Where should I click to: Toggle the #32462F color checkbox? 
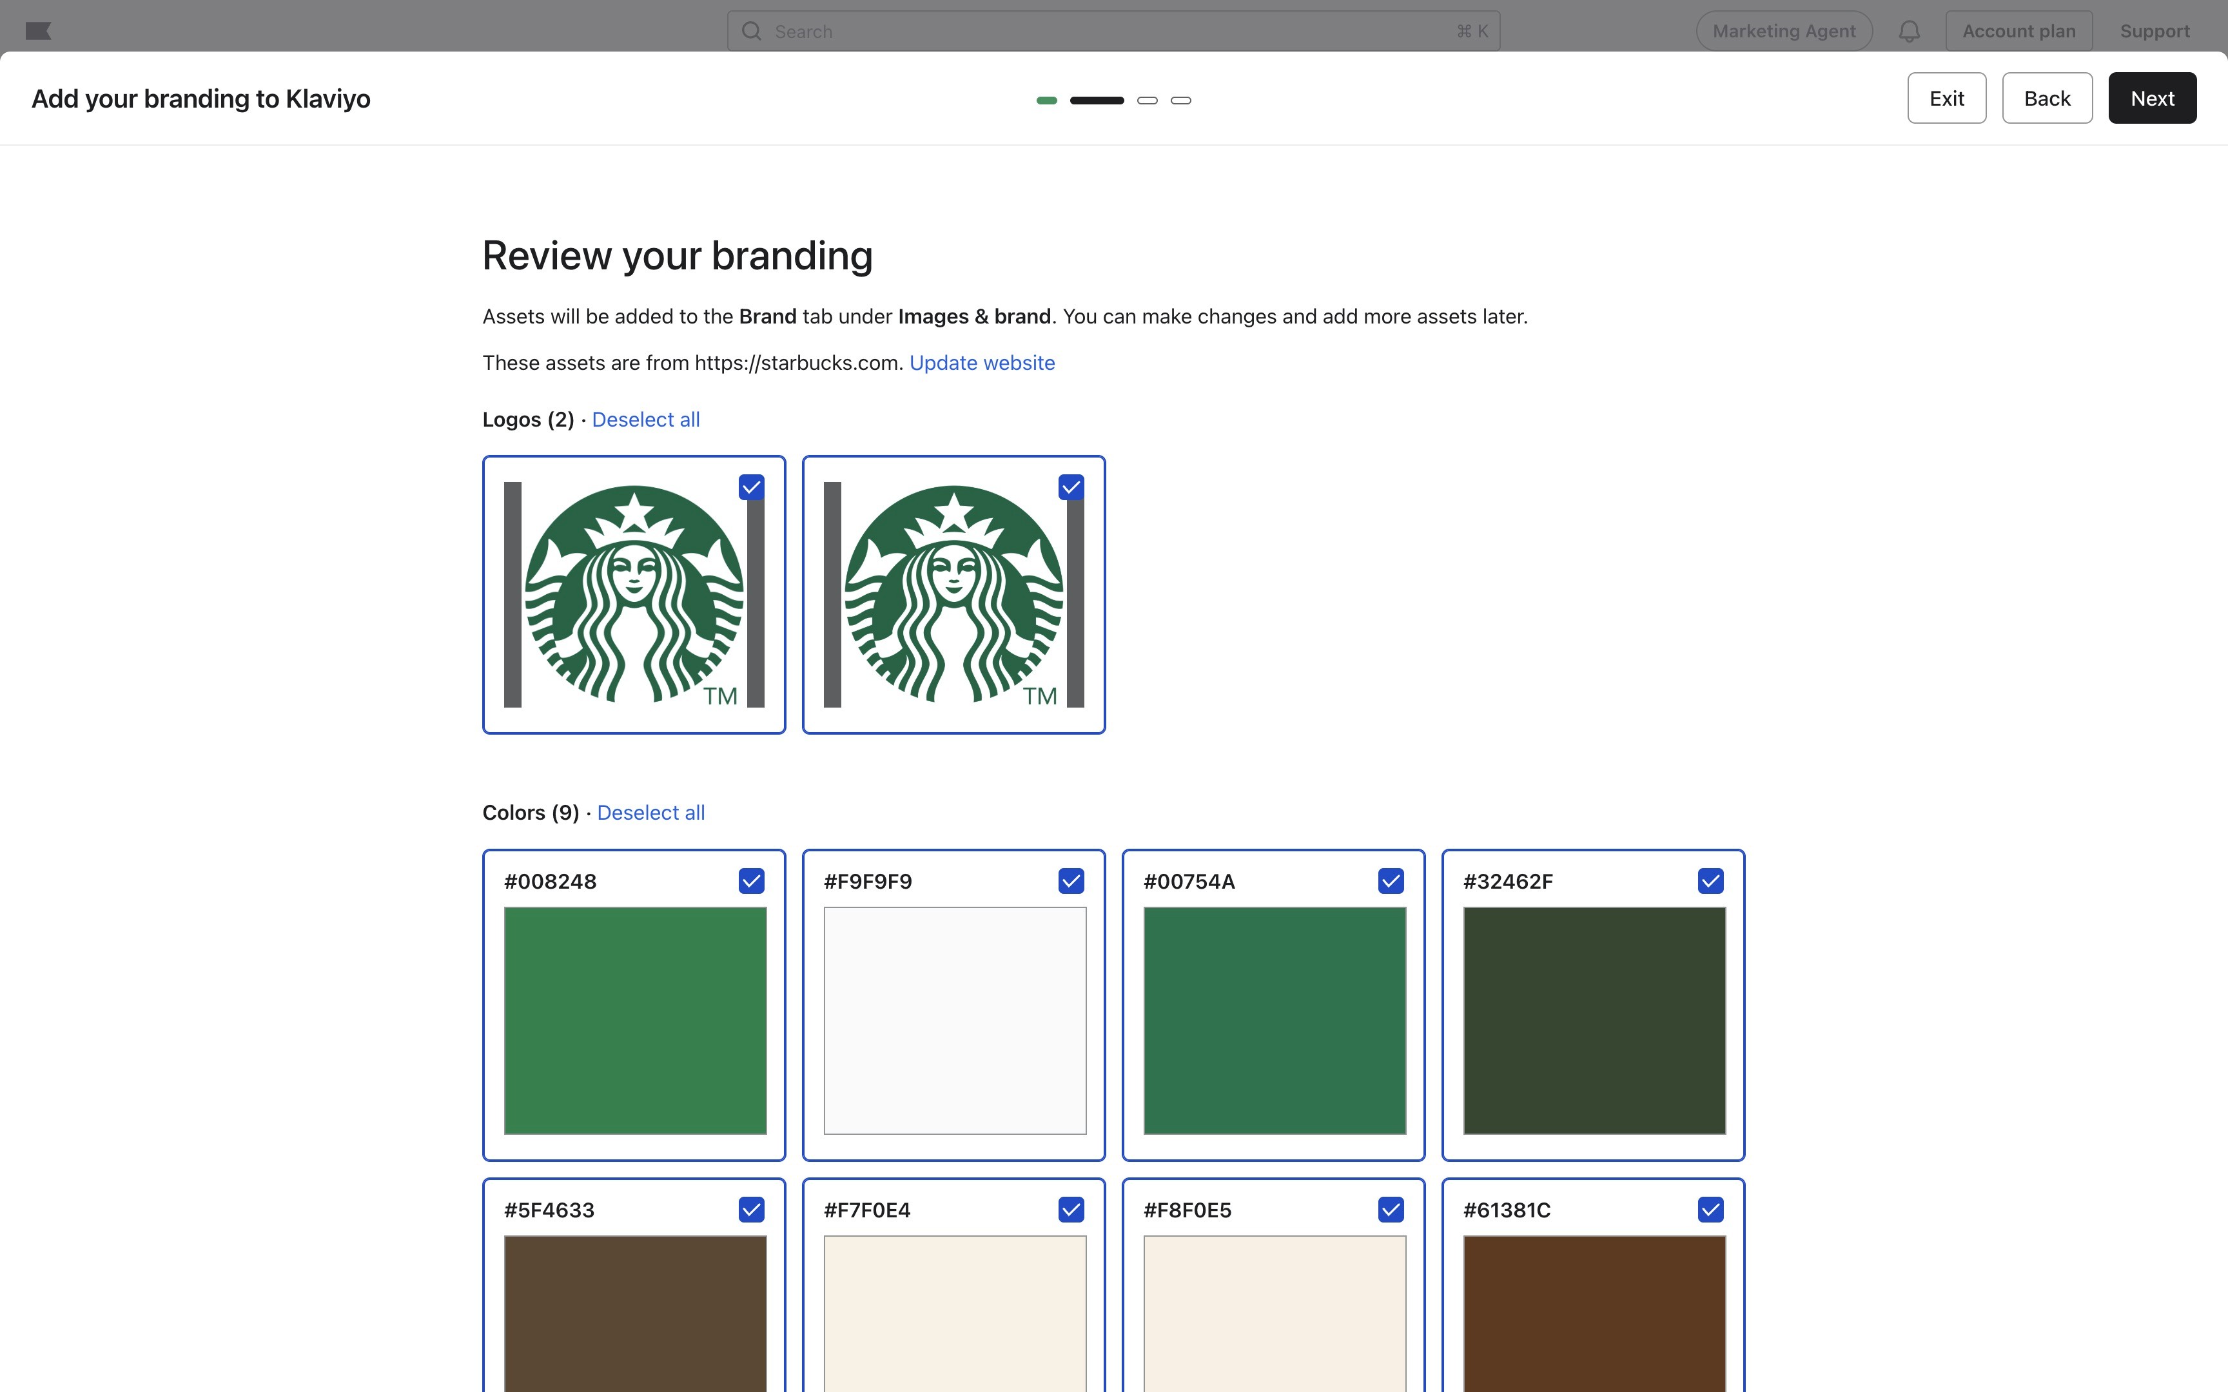(x=1710, y=881)
